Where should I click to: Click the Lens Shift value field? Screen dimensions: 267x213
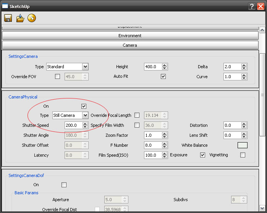[233, 135]
